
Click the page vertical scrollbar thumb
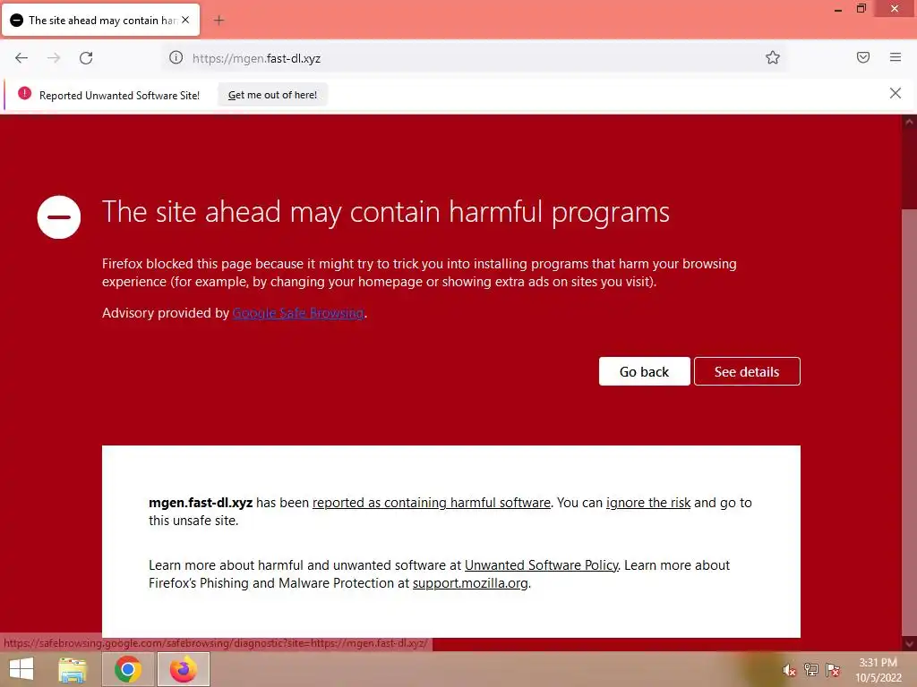click(909, 420)
